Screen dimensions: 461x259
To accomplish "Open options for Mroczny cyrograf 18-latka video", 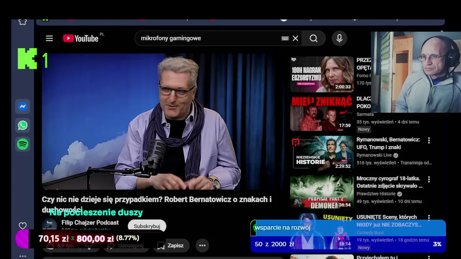I will [429, 179].
